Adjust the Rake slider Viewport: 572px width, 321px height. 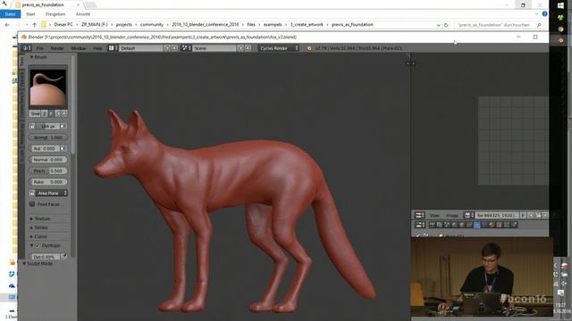pos(47,182)
